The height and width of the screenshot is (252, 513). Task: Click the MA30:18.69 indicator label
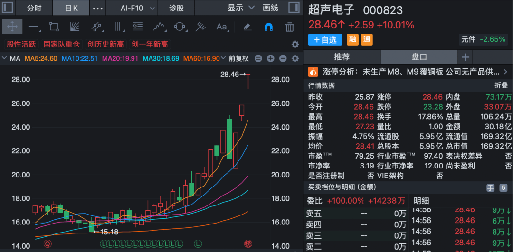pos(161,58)
